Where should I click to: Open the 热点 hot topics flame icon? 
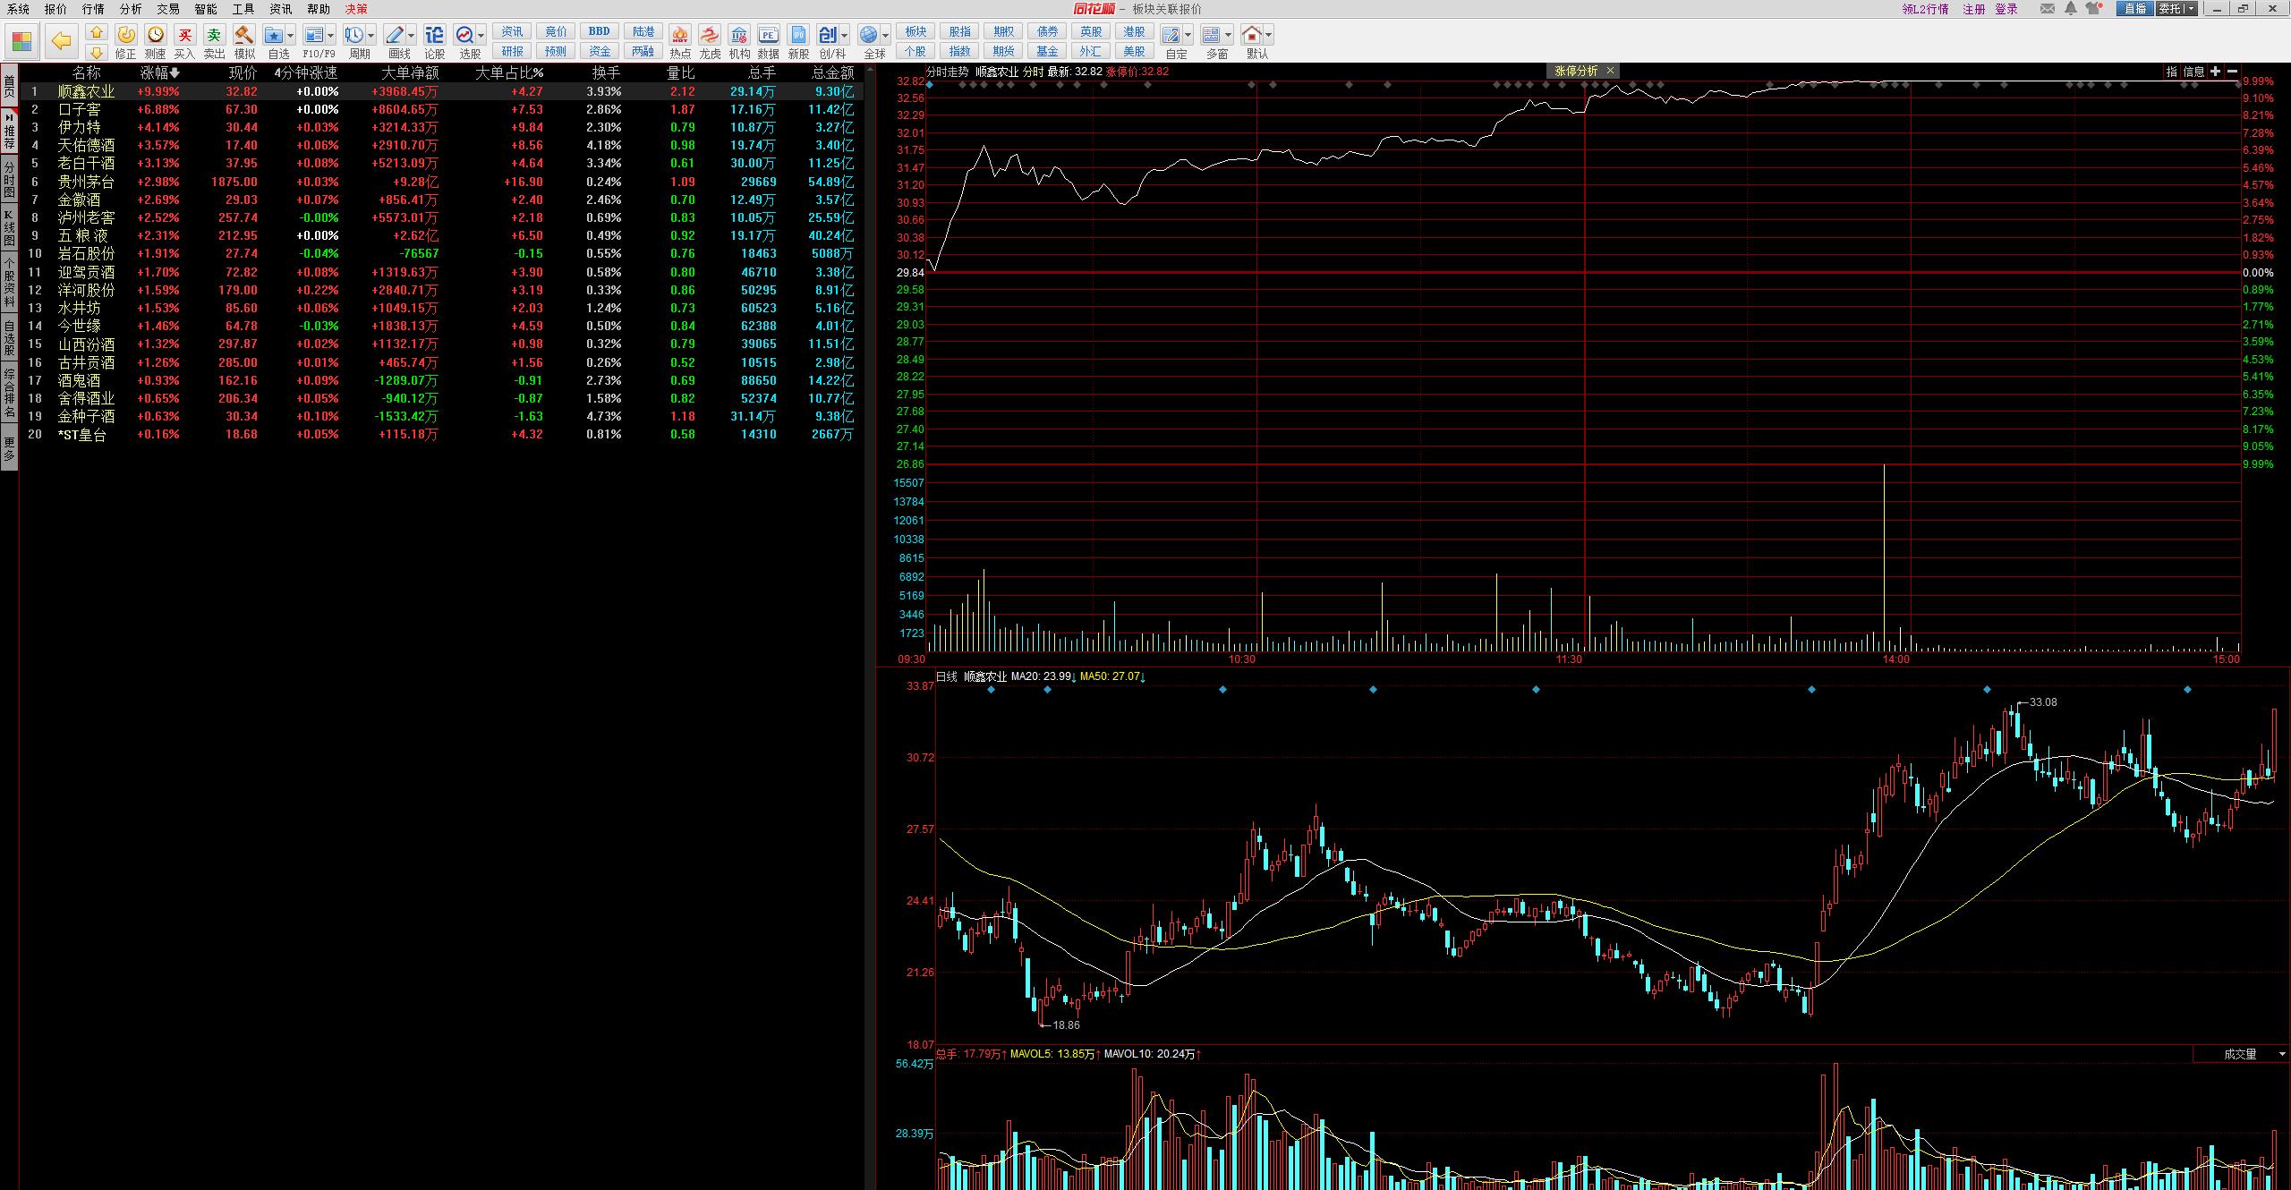[x=680, y=36]
